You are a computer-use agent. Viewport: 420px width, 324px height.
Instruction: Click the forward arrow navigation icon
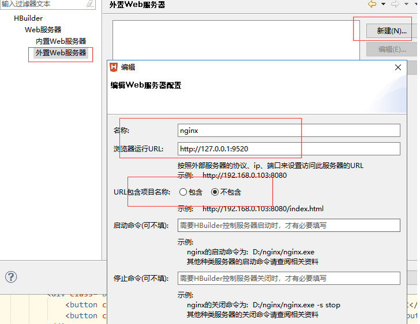click(395, 4)
